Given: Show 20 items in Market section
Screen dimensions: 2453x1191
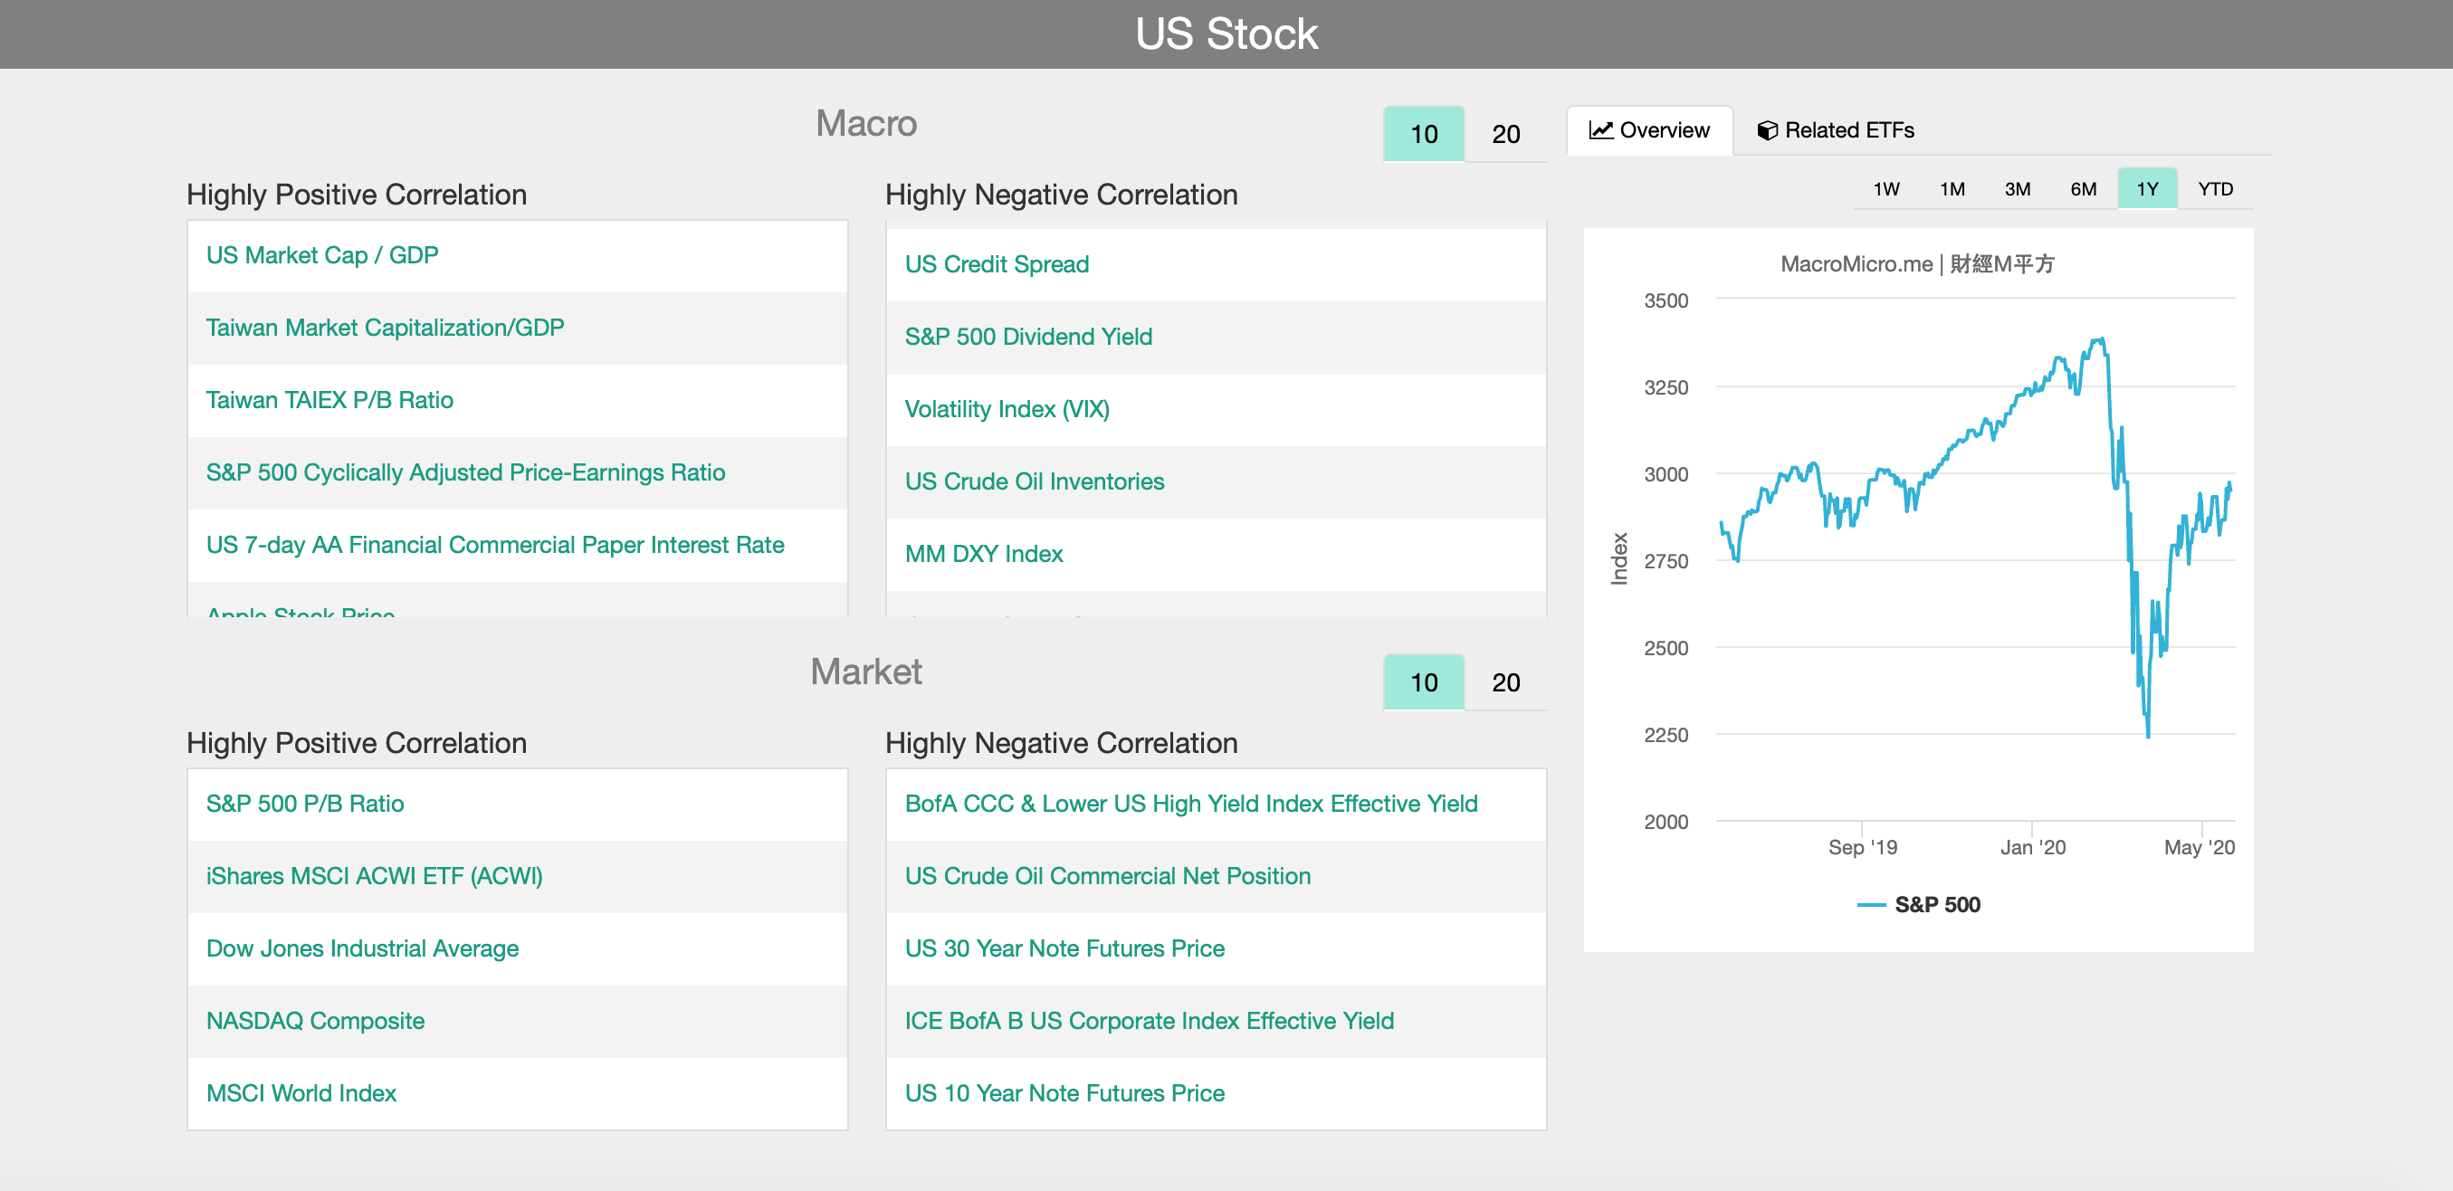Looking at the screenshot, I should (1504, 682).
